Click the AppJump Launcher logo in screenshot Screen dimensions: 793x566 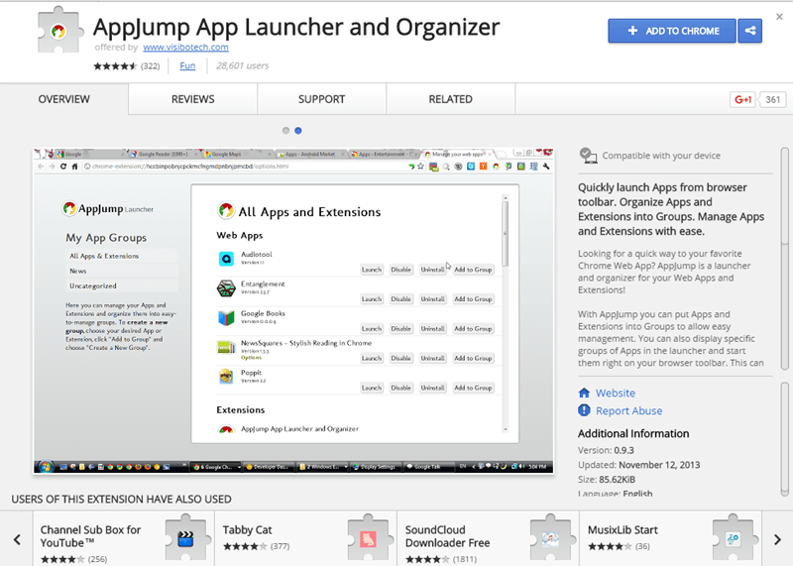pyautogui.click(x=108, y=208)
